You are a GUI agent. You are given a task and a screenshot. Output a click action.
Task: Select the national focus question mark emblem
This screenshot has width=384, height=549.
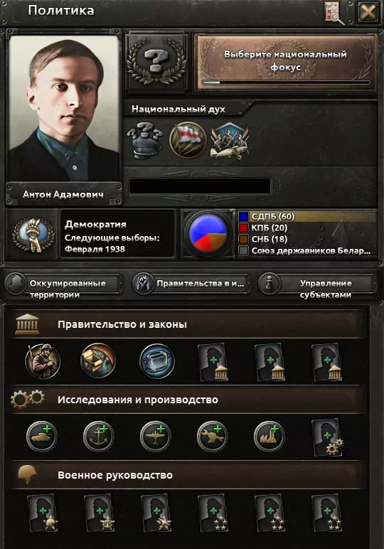[x=156, y=62]
